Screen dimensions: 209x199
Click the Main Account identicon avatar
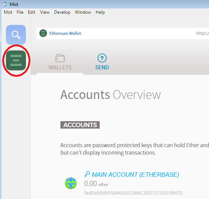(71, 183)
